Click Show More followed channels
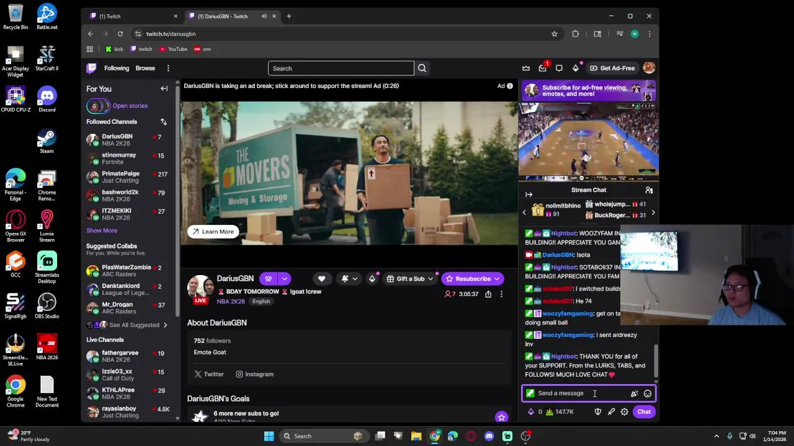 [x=102, y=230]
